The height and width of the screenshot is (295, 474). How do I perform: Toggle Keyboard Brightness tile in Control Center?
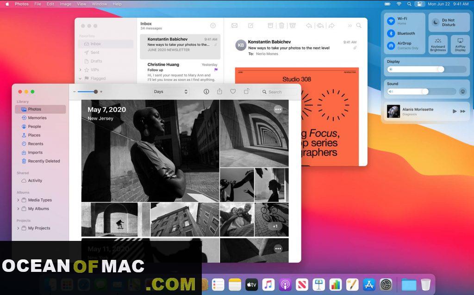click(x=438, y=44)
